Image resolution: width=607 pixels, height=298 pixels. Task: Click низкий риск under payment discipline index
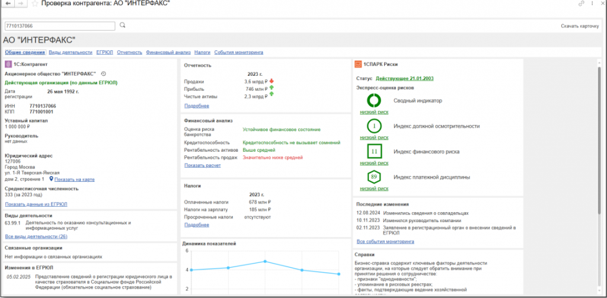(x=374, y=188)
